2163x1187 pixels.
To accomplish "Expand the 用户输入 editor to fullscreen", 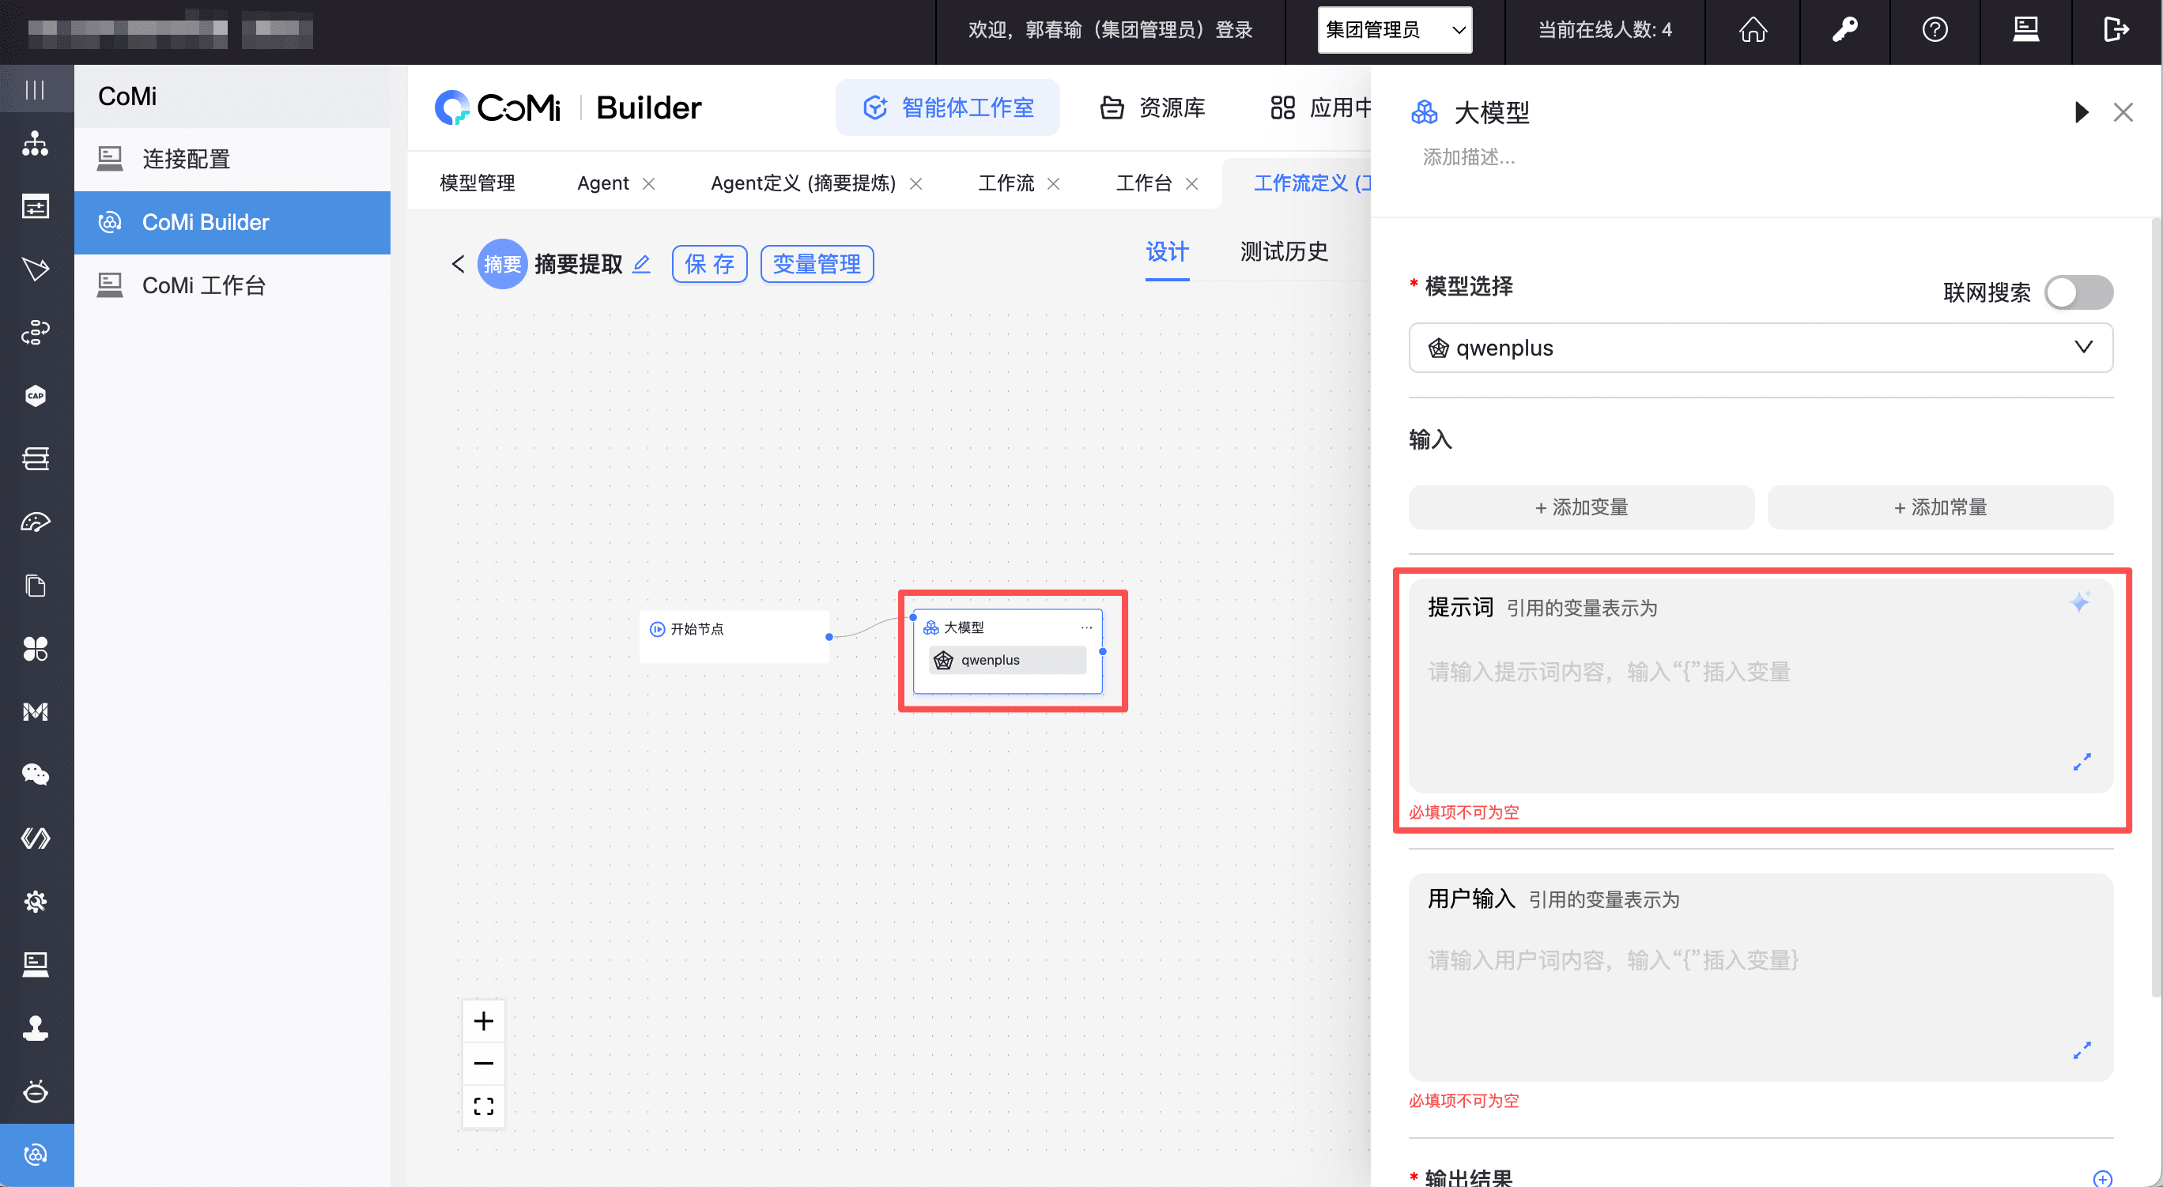I will [x=2082, y=1050].
